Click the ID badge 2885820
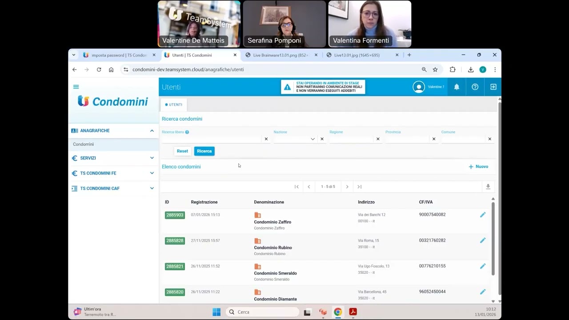The width and height of the screenshot is (569, 320). [175, 292]
